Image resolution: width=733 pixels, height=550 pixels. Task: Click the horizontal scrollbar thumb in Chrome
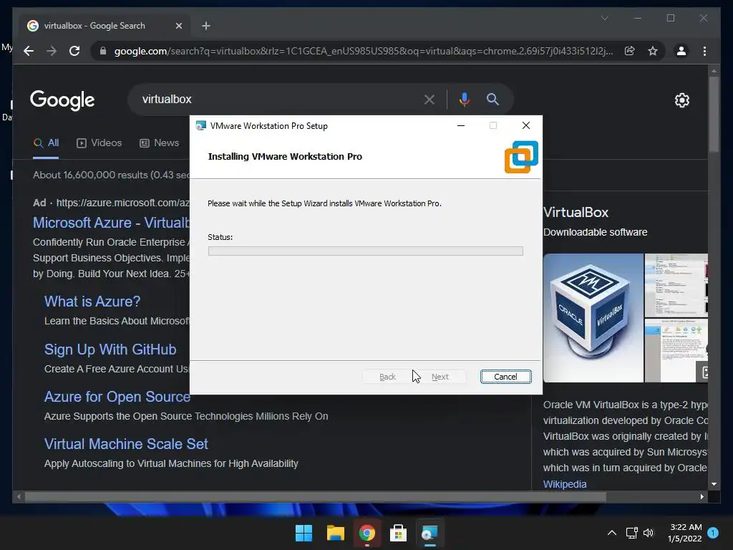[x=316, y=497]
